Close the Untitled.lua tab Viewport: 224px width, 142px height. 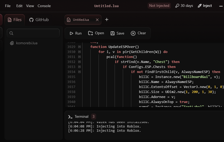pyautogui.click(x=97, y=20)
